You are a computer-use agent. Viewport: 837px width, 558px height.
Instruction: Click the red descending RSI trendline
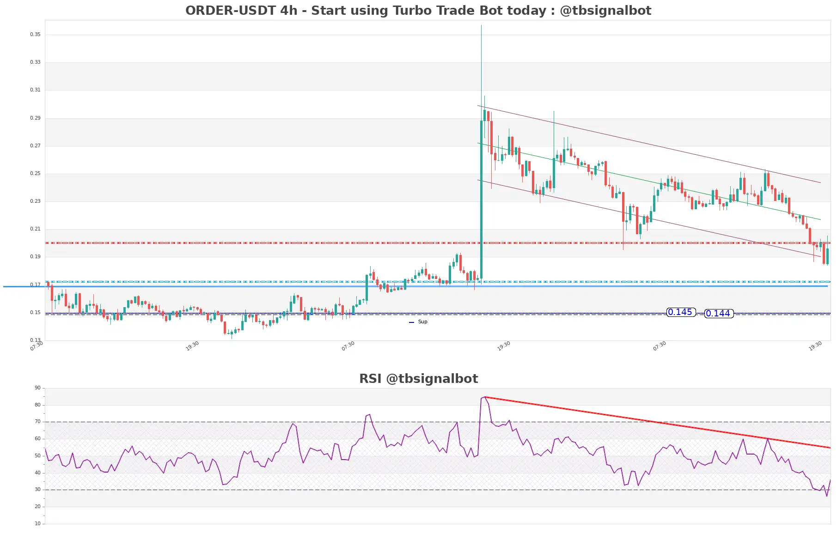657,422
